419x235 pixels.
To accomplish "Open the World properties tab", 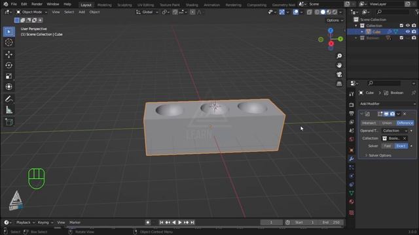I will [352, 139].
